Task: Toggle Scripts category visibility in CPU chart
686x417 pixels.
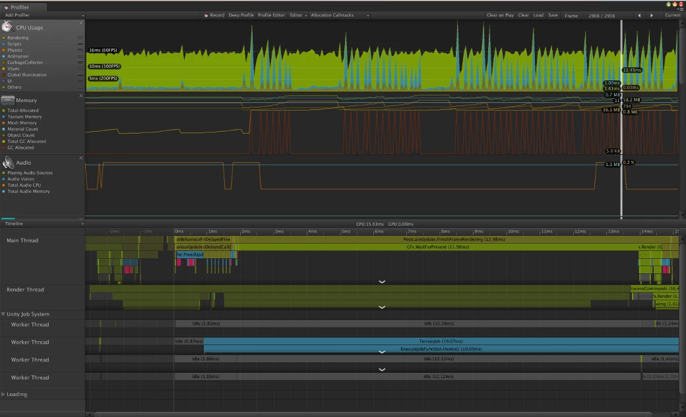Action: click(x=3, y=44)
